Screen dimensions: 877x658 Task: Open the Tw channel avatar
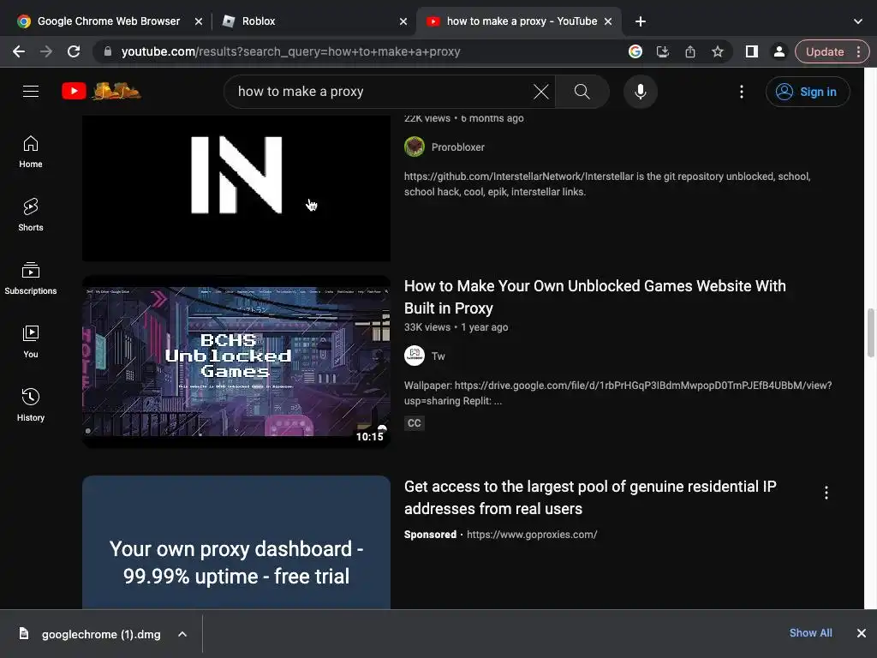click(x=414, y=356)
